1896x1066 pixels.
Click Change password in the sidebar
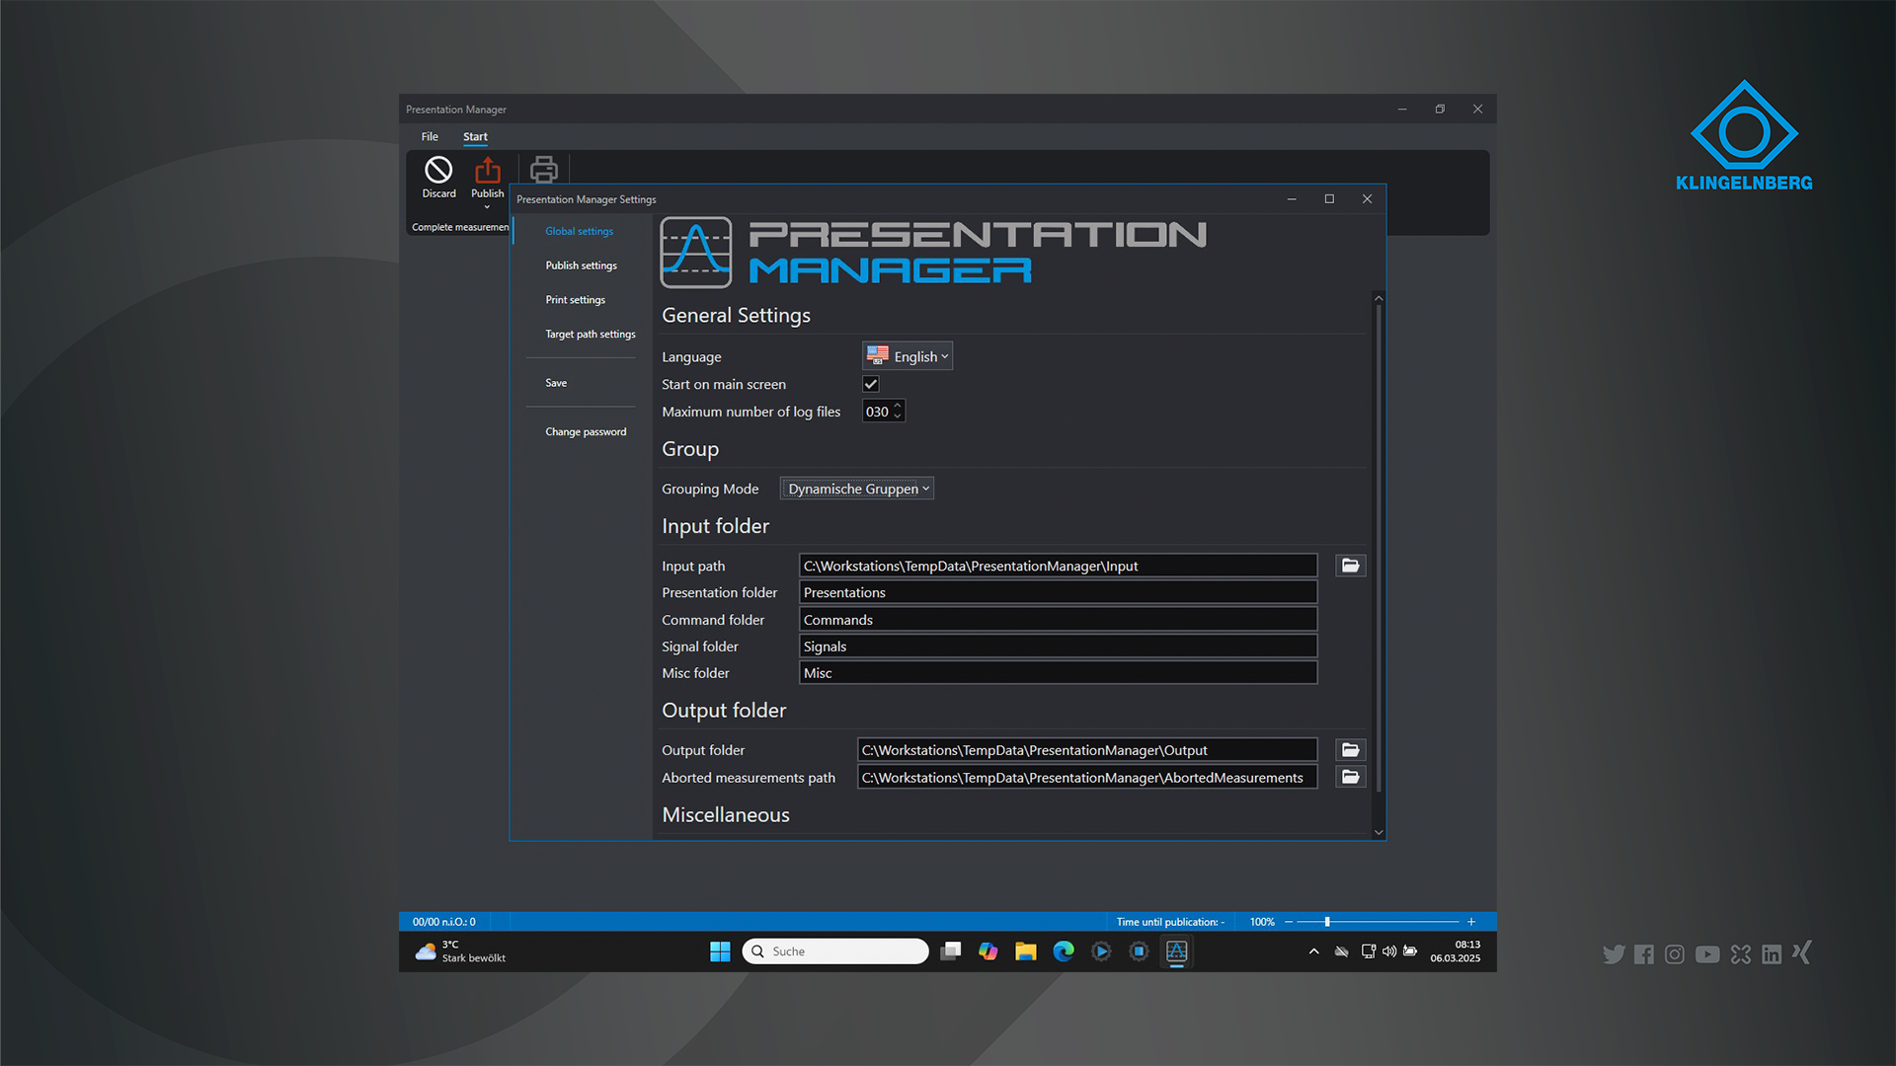pos(586,432)
